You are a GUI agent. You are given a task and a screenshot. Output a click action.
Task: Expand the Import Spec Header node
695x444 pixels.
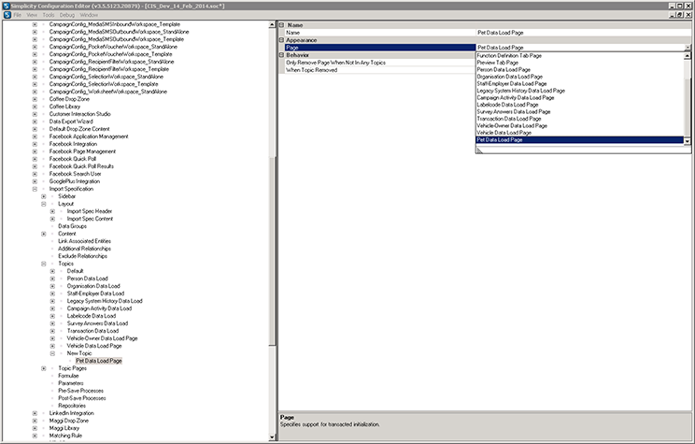[52, 211]
